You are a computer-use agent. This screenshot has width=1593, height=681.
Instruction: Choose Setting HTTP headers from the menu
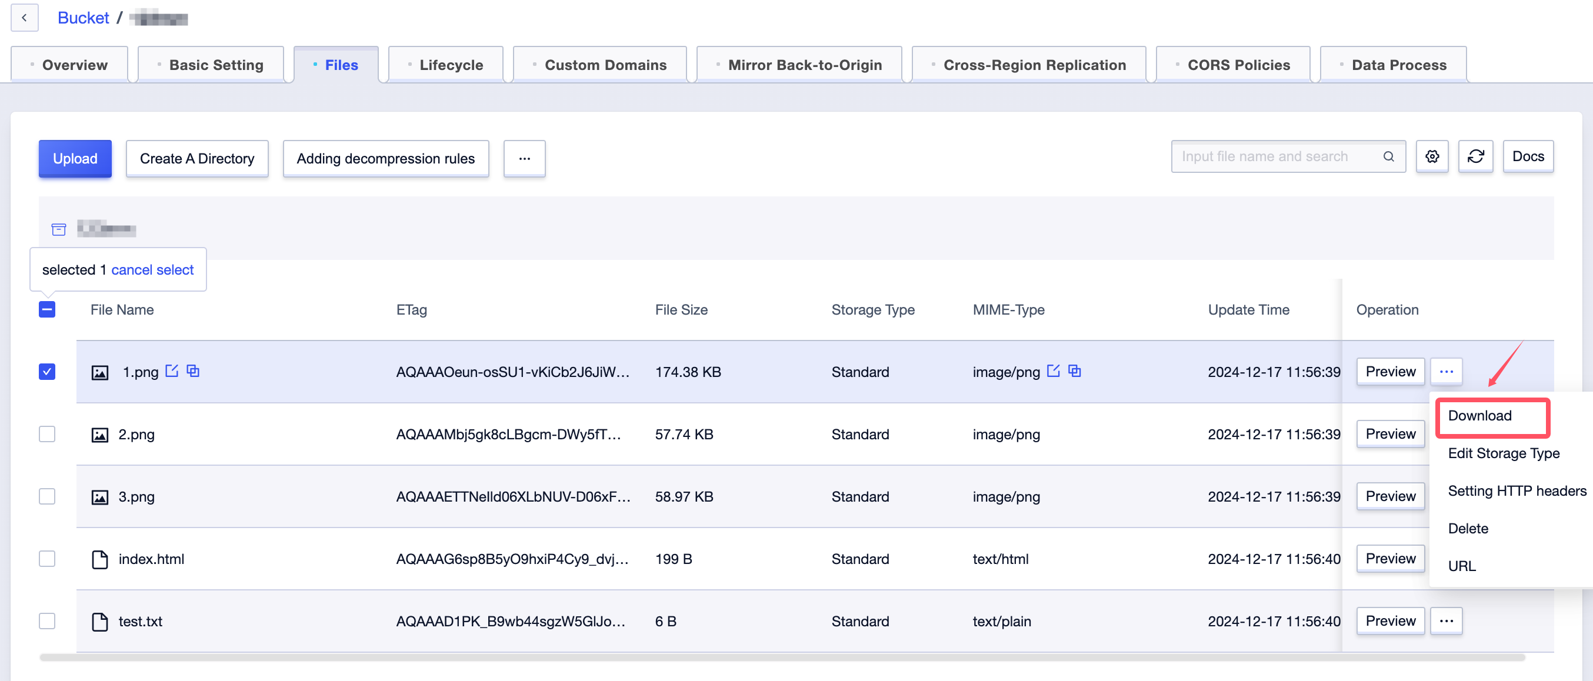pyautogui.click(x=1517, y=490)
